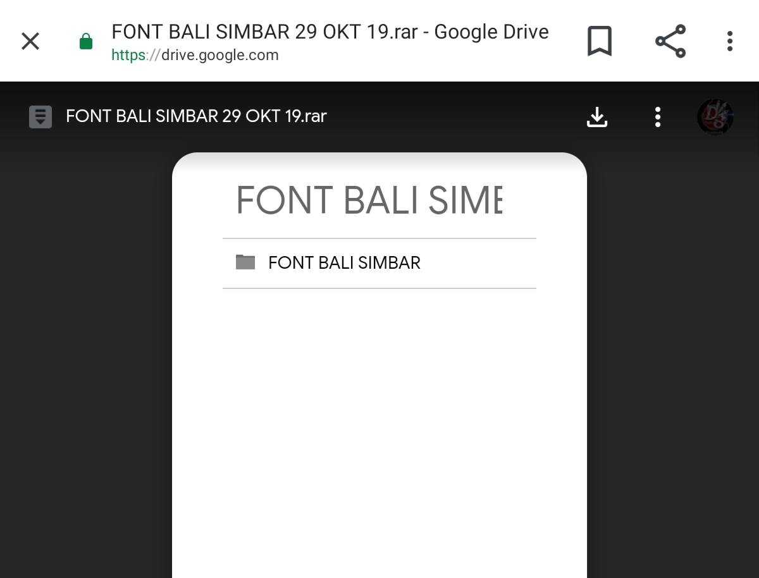Open the share icon in the browser toolbar
This screenshot has height=578, width=759.
pyautogui.click(x=670, y=40)
